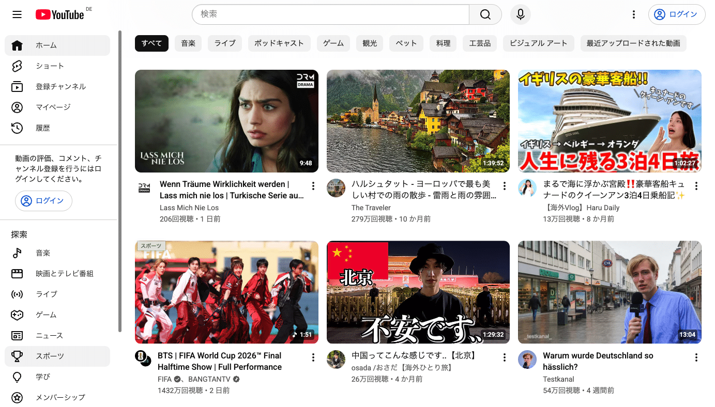This screenshot has height=407, width=715.
Task: Open options menu for Lass mich nie los video
Action: (x=313, y=186)
